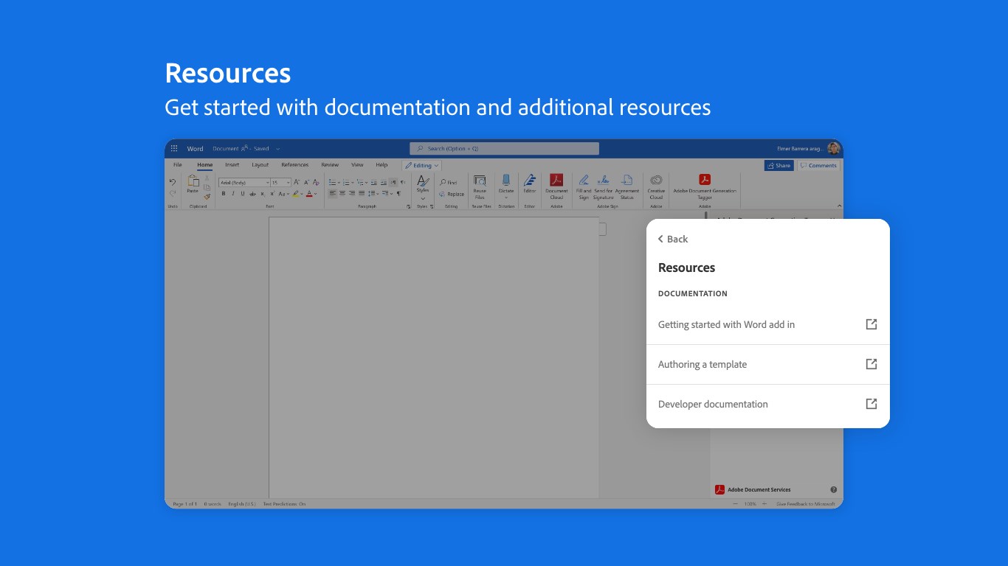The height and width of the screenshot is (566, 1008).
Task: Open the app launcher waffle icon
Action: 174,148
